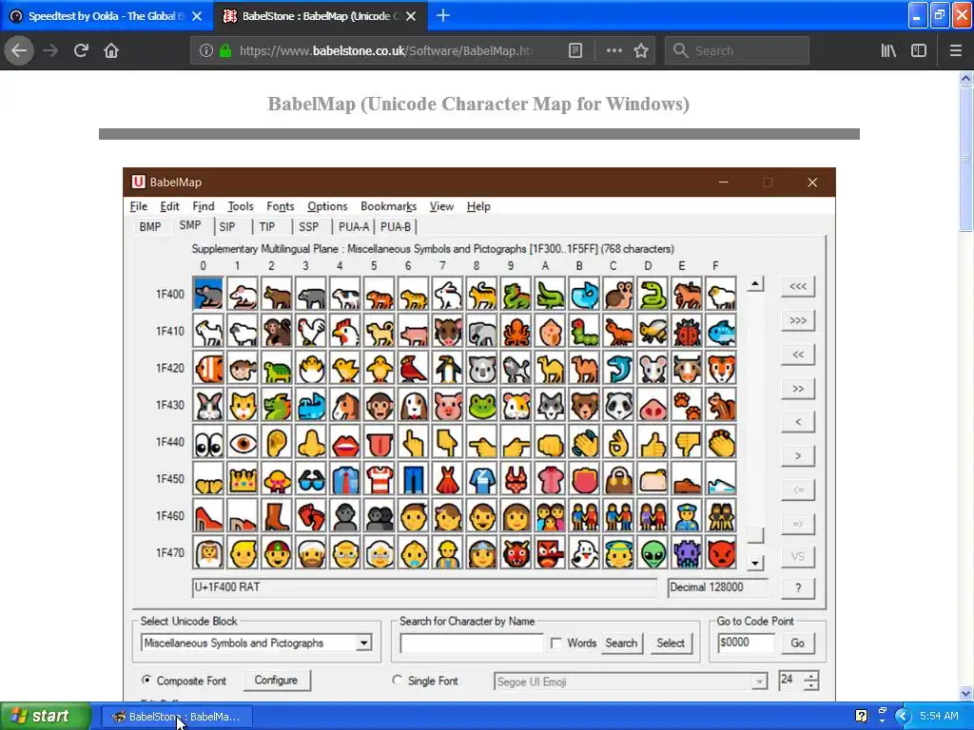Click the Go button for code point
974x730 pixels.
(x=798, y=644)
